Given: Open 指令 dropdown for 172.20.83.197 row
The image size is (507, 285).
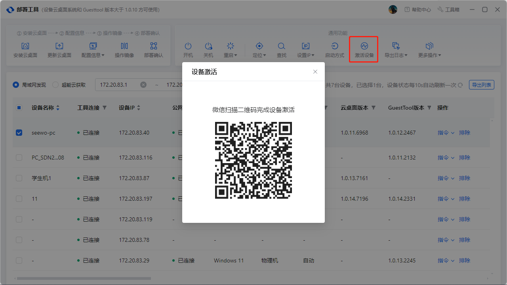Looking at the screenshot, I should tap(446, 199).
